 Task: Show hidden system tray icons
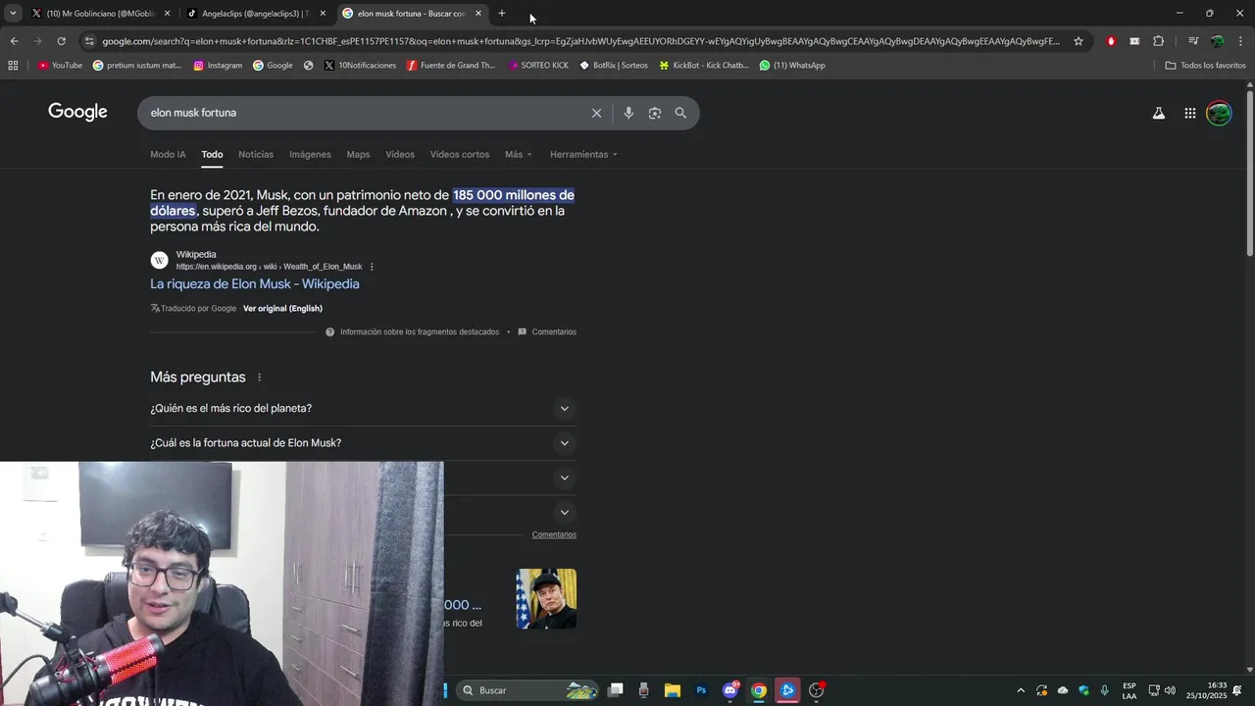click(x=1021, y=690)
